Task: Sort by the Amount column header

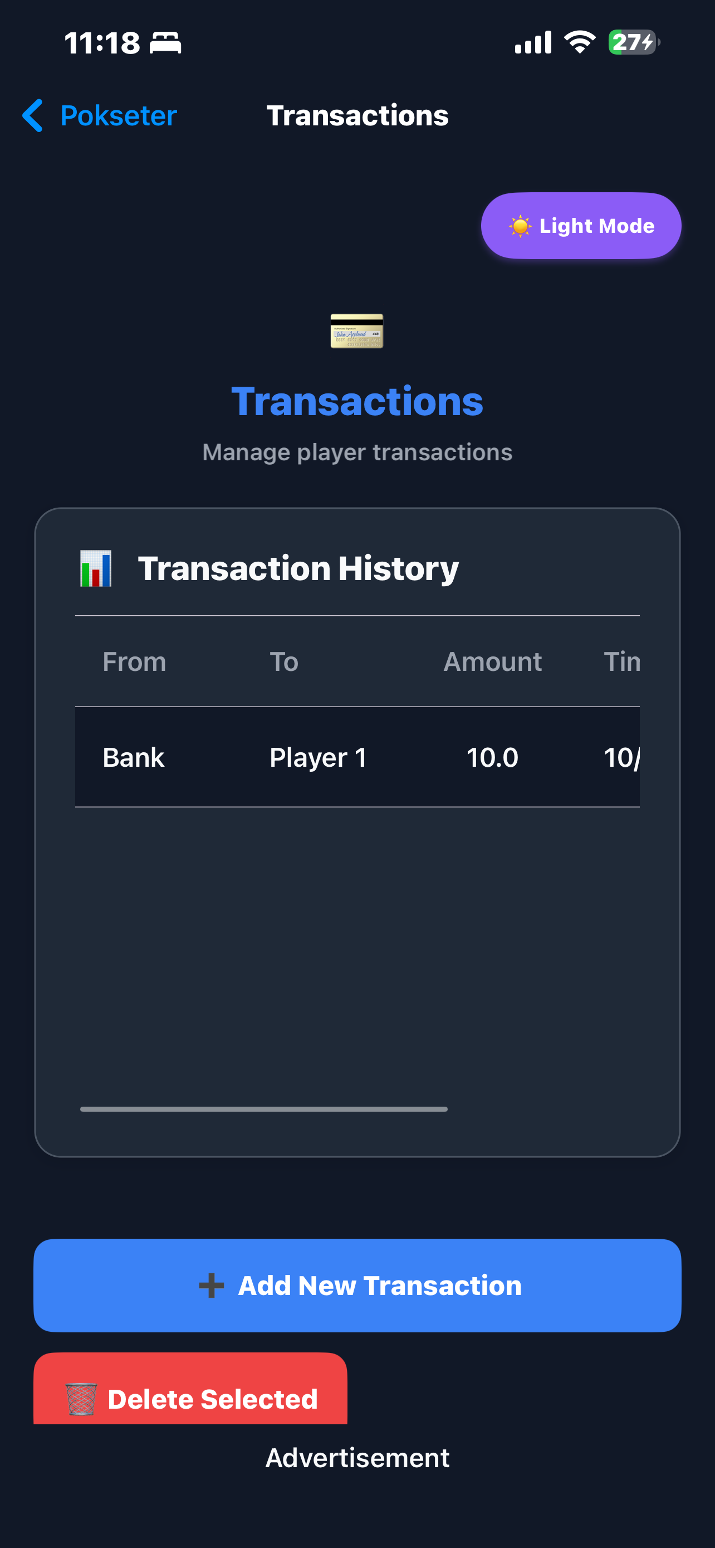Action: point(492,661)
